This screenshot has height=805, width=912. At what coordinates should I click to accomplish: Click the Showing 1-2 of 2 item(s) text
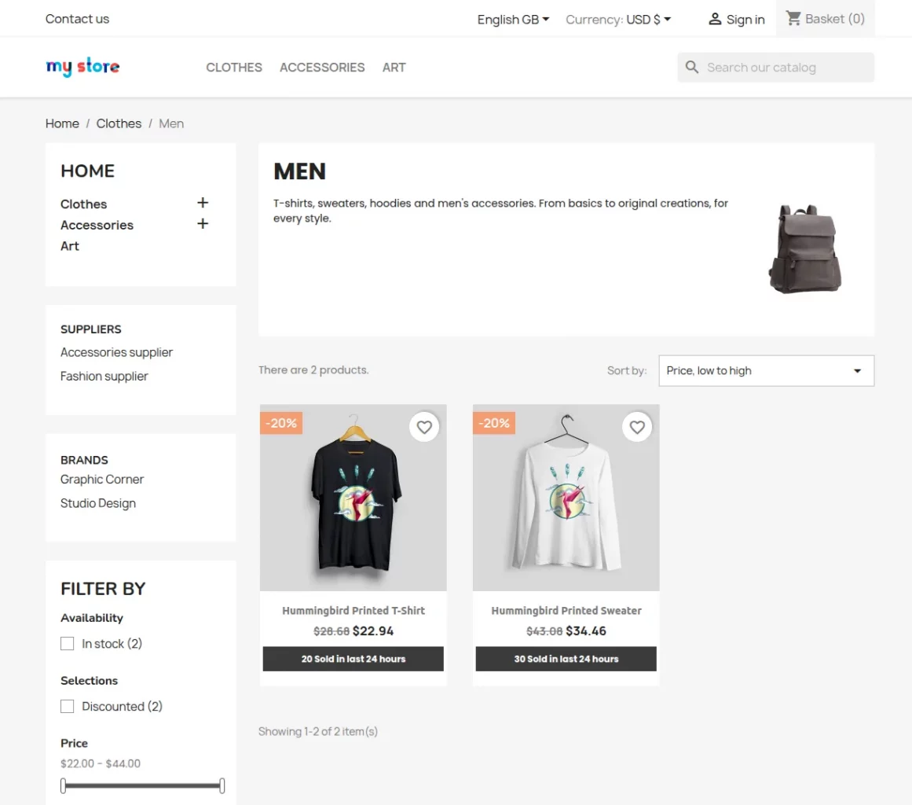[318, 732]
